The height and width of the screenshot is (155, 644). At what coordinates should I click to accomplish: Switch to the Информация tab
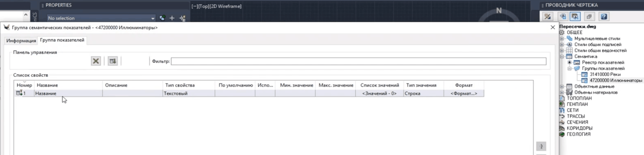click(x=21, y=41)
